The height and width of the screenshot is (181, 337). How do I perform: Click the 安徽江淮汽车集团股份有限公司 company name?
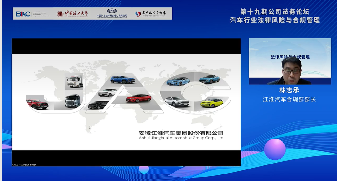(x=181, y=133)
